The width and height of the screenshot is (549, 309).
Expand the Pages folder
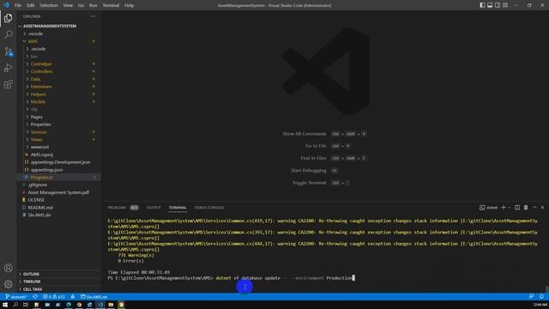pyautogui.click(x=59, y=117)
